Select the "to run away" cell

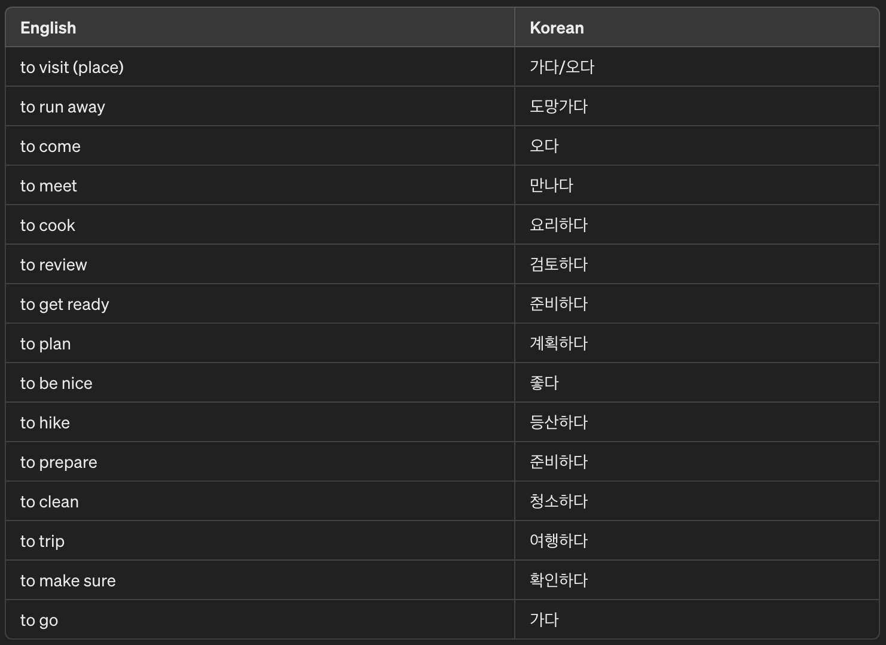tap(63, 107)
